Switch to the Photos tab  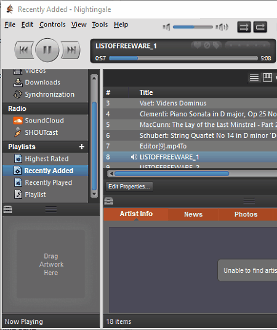[246, 214]
